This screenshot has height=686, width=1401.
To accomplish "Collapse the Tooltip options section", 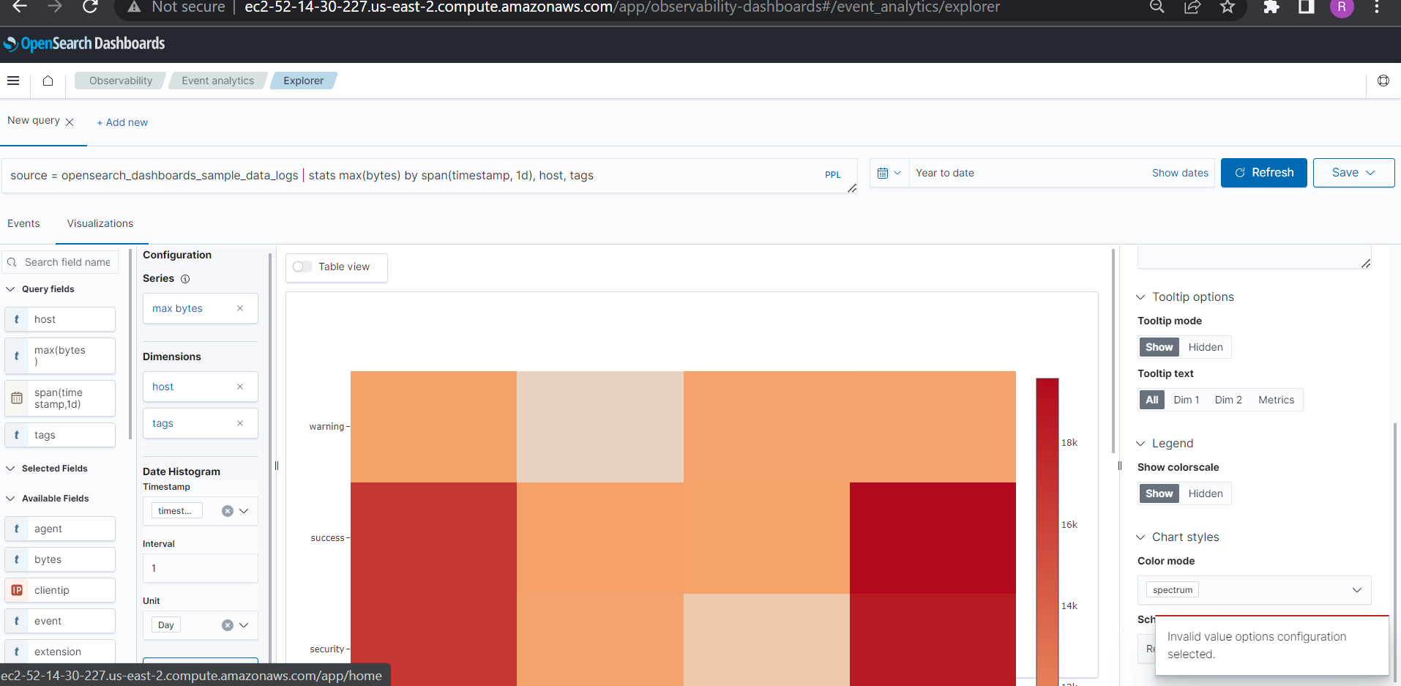I will click(x=1141, y=297).
